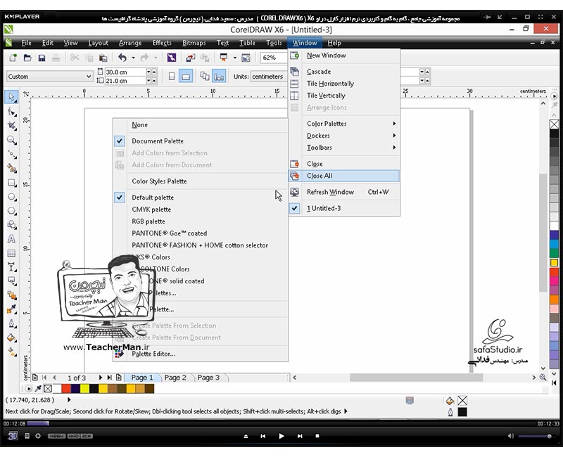Pick the yellow swatch in side palette
The height and width of the screenshot is (457, 563).
pos(554,262)
